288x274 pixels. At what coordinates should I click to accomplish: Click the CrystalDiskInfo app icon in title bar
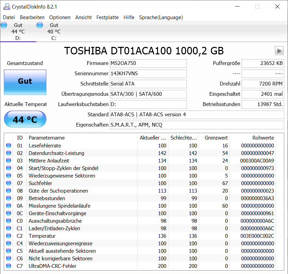pyautogui.click(x=7, y=6)
